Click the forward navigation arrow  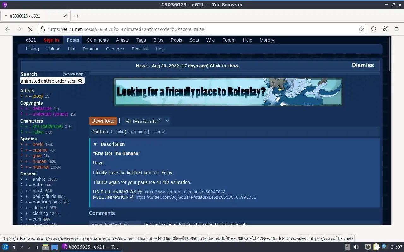(19, 29)
